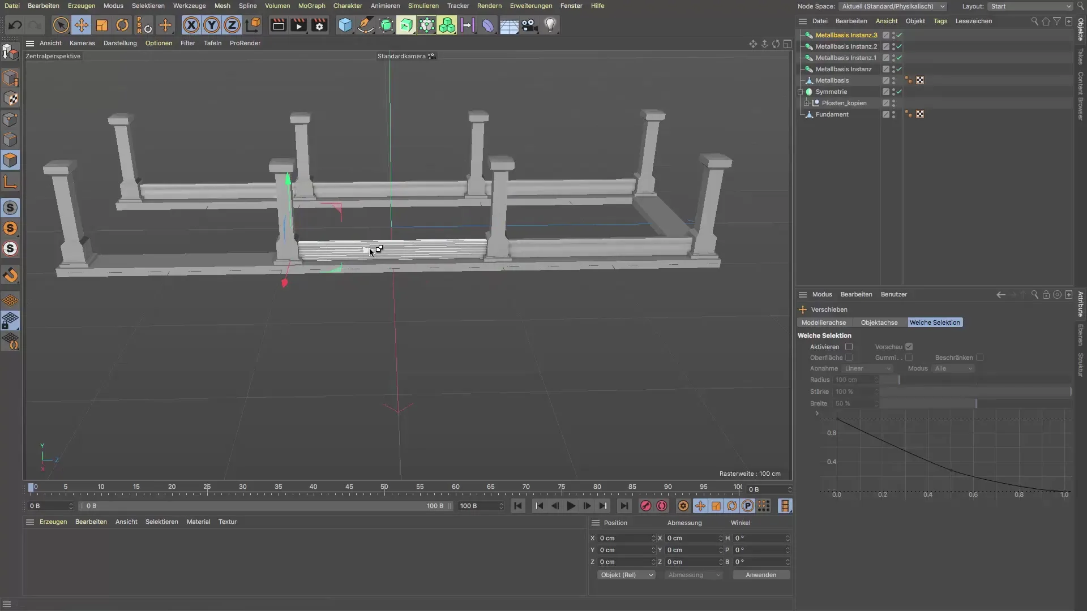Toggle X axis lock

pyautogui.click(x=191, y=25)
